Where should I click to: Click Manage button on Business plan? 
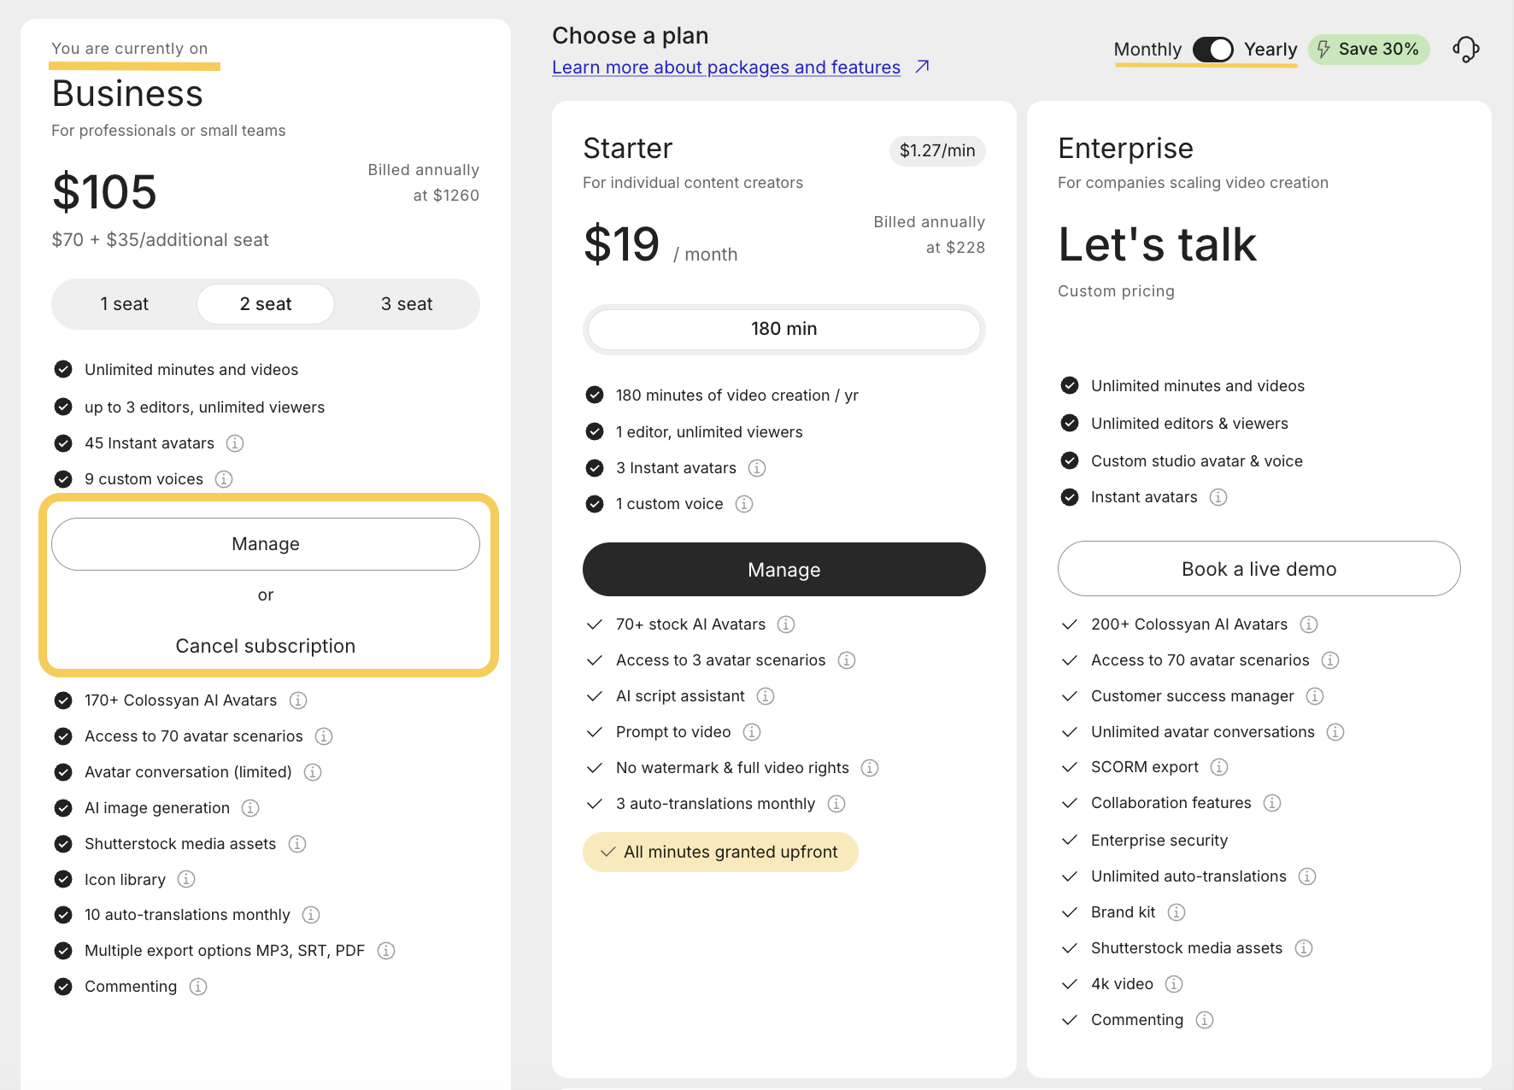266,544
